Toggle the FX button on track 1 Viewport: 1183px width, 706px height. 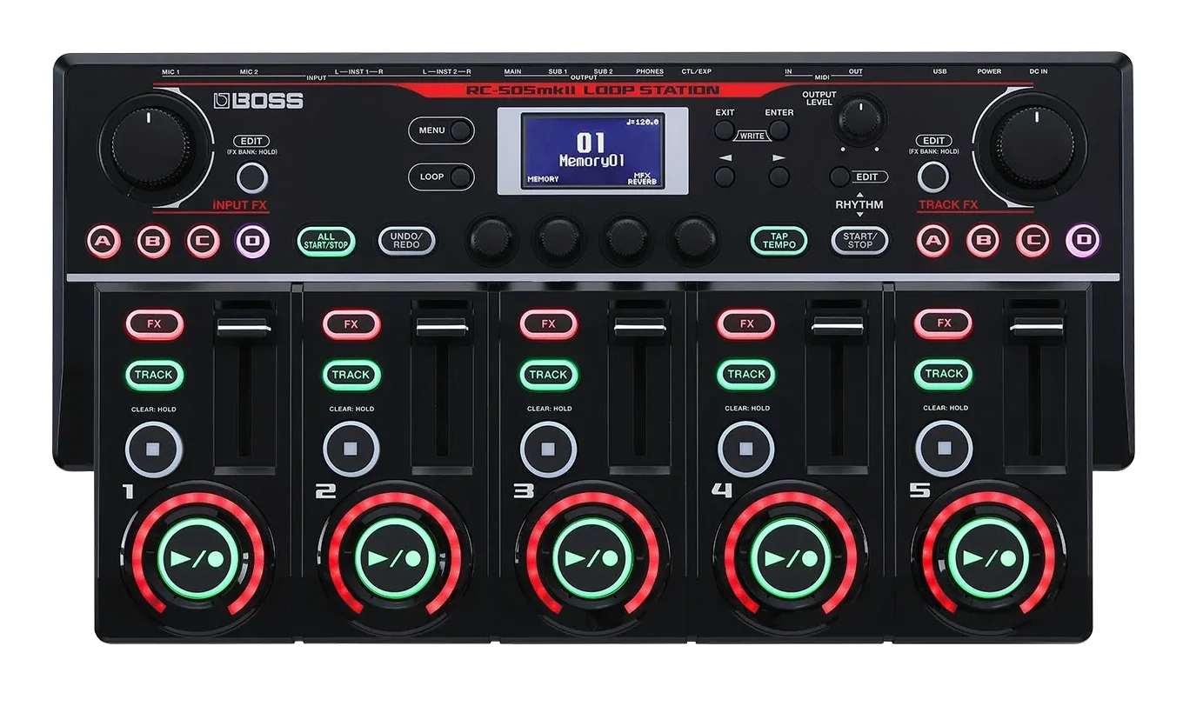pos(154,324)
